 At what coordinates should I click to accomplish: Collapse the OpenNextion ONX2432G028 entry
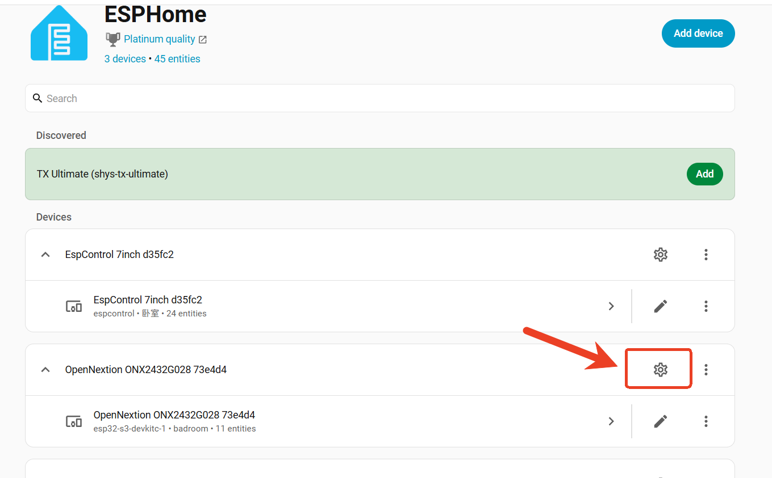45,370
